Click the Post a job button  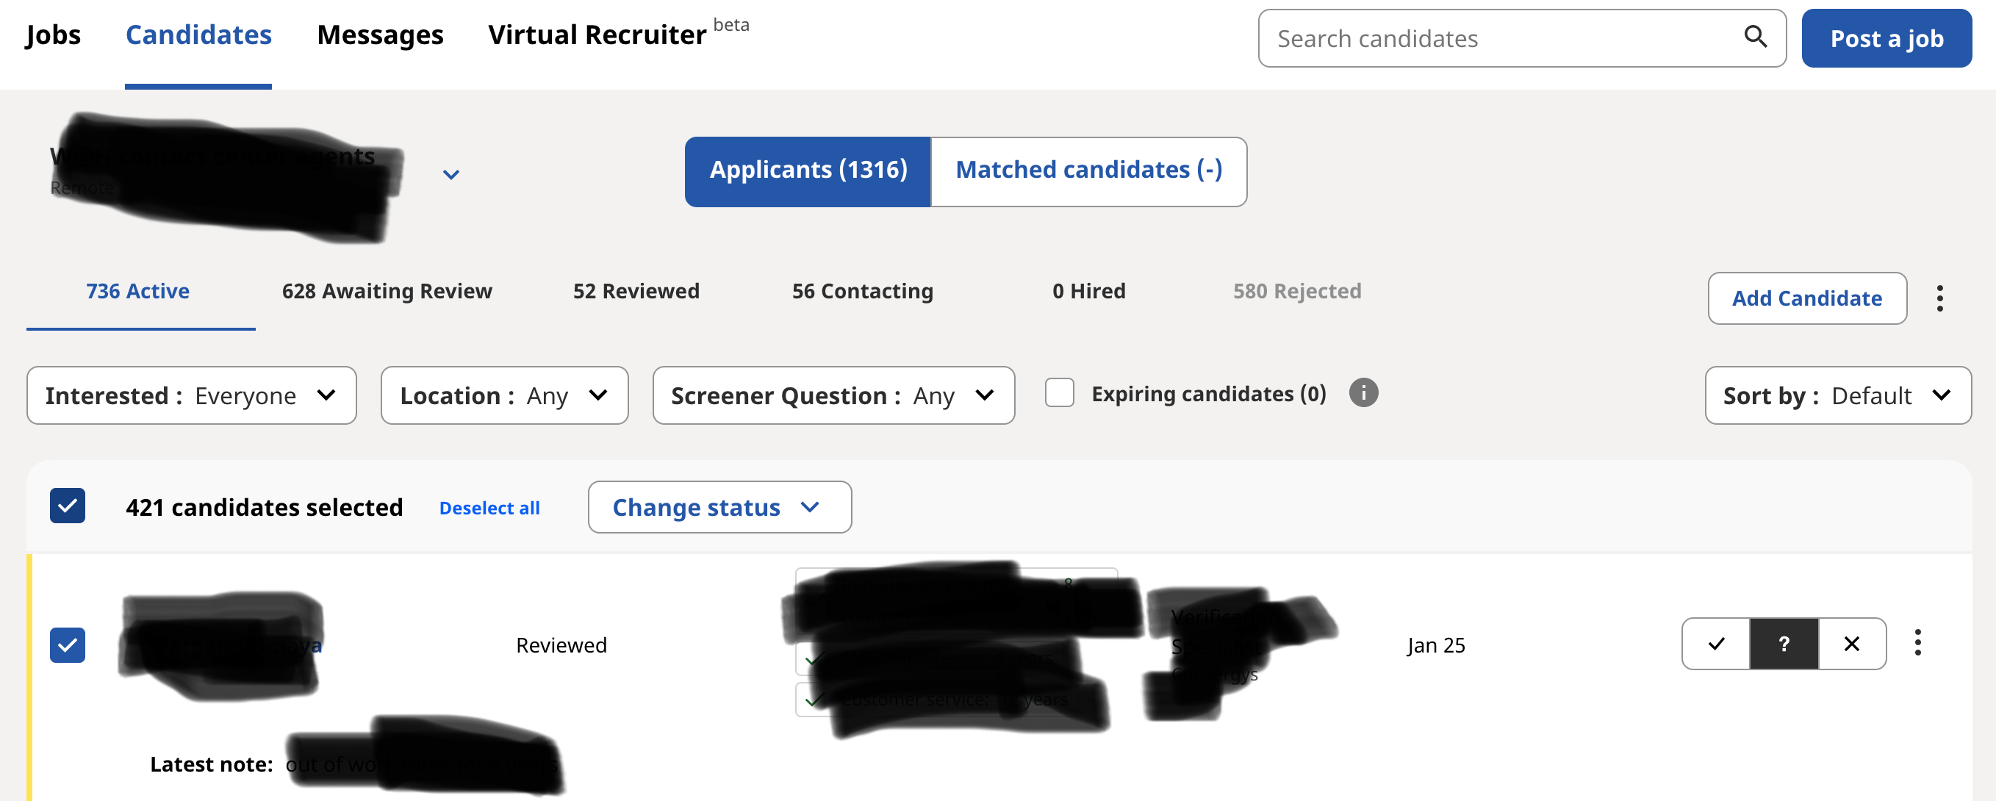1886,39
